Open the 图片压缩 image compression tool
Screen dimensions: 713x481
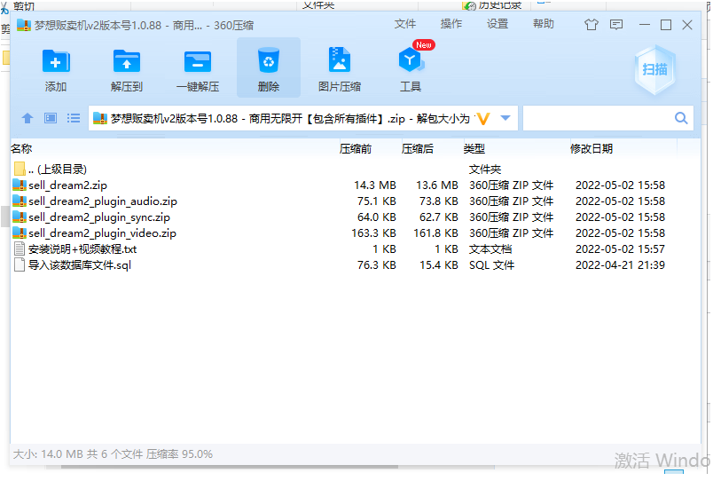pos(339,68)
